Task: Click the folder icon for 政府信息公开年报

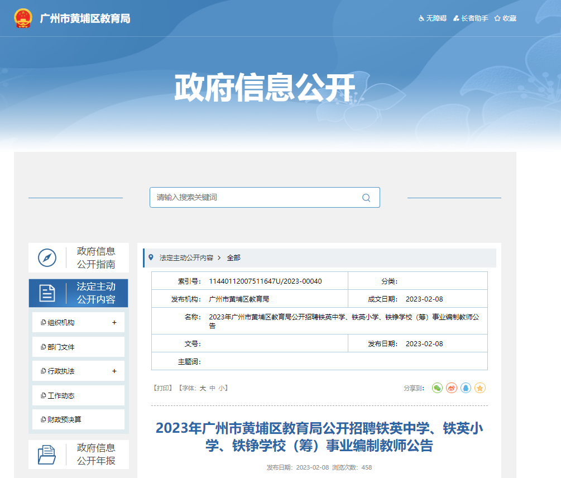Action: [47, 455]
